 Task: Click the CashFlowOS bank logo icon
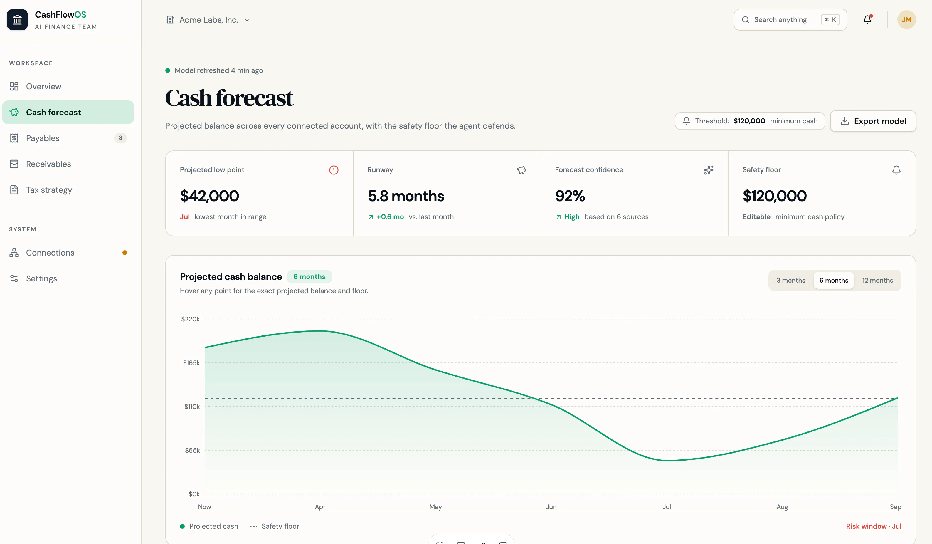pos(17,20)
